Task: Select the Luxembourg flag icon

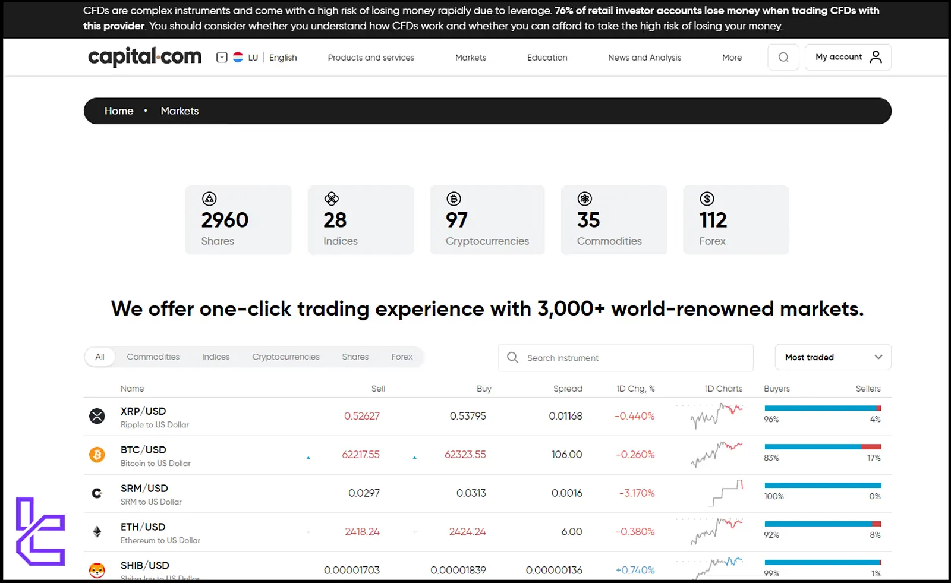Action: tap(238, 58)
